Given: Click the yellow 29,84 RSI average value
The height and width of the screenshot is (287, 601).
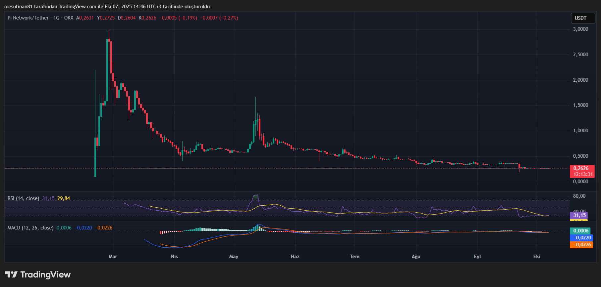Looking at the screenshot, I should click(64, 198).
